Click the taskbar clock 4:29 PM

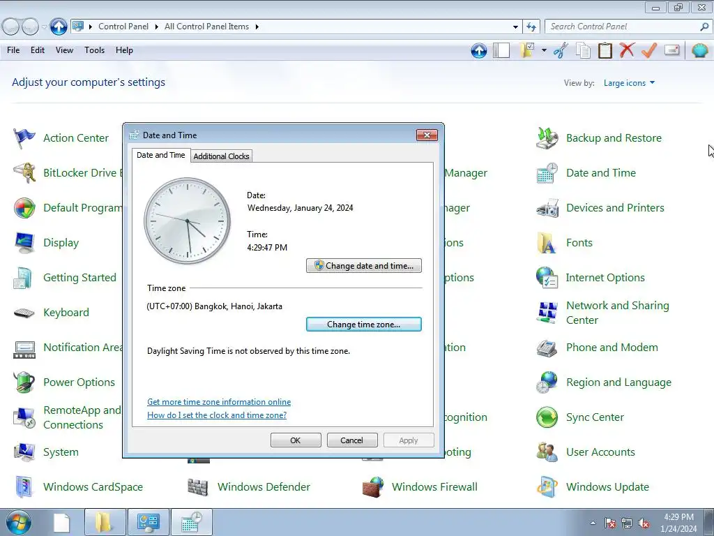click(678, 523)
